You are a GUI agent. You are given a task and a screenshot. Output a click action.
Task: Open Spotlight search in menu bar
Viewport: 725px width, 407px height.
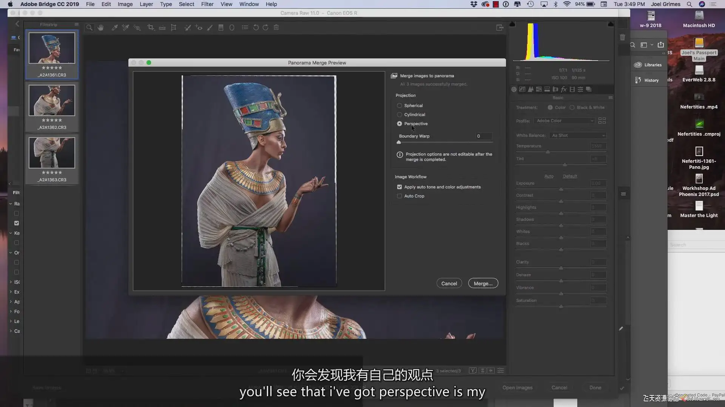(690, 4)
